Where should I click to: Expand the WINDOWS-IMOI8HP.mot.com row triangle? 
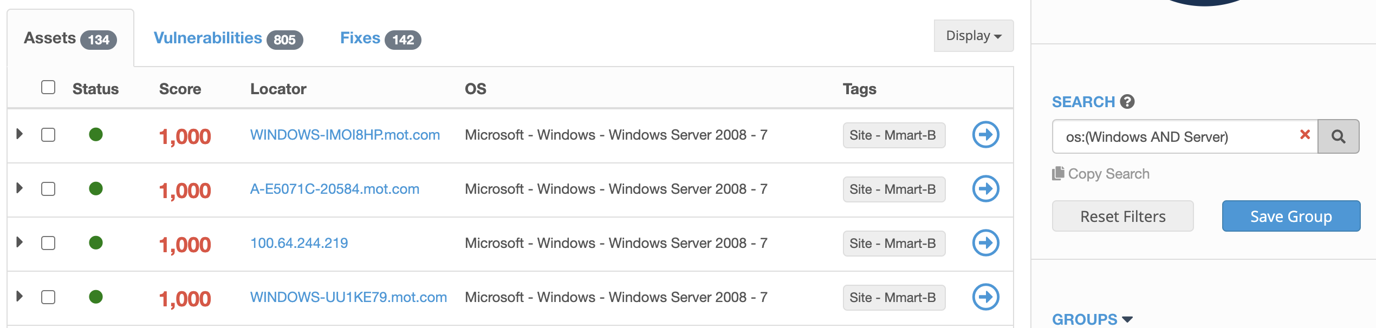tap(20, 134)
